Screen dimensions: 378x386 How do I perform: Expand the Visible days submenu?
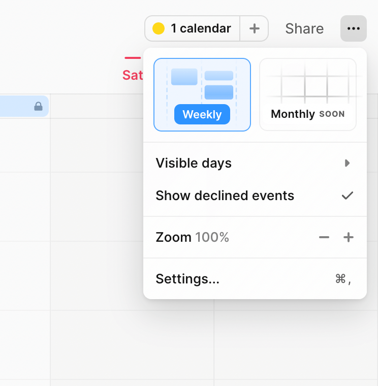(194, 163)
